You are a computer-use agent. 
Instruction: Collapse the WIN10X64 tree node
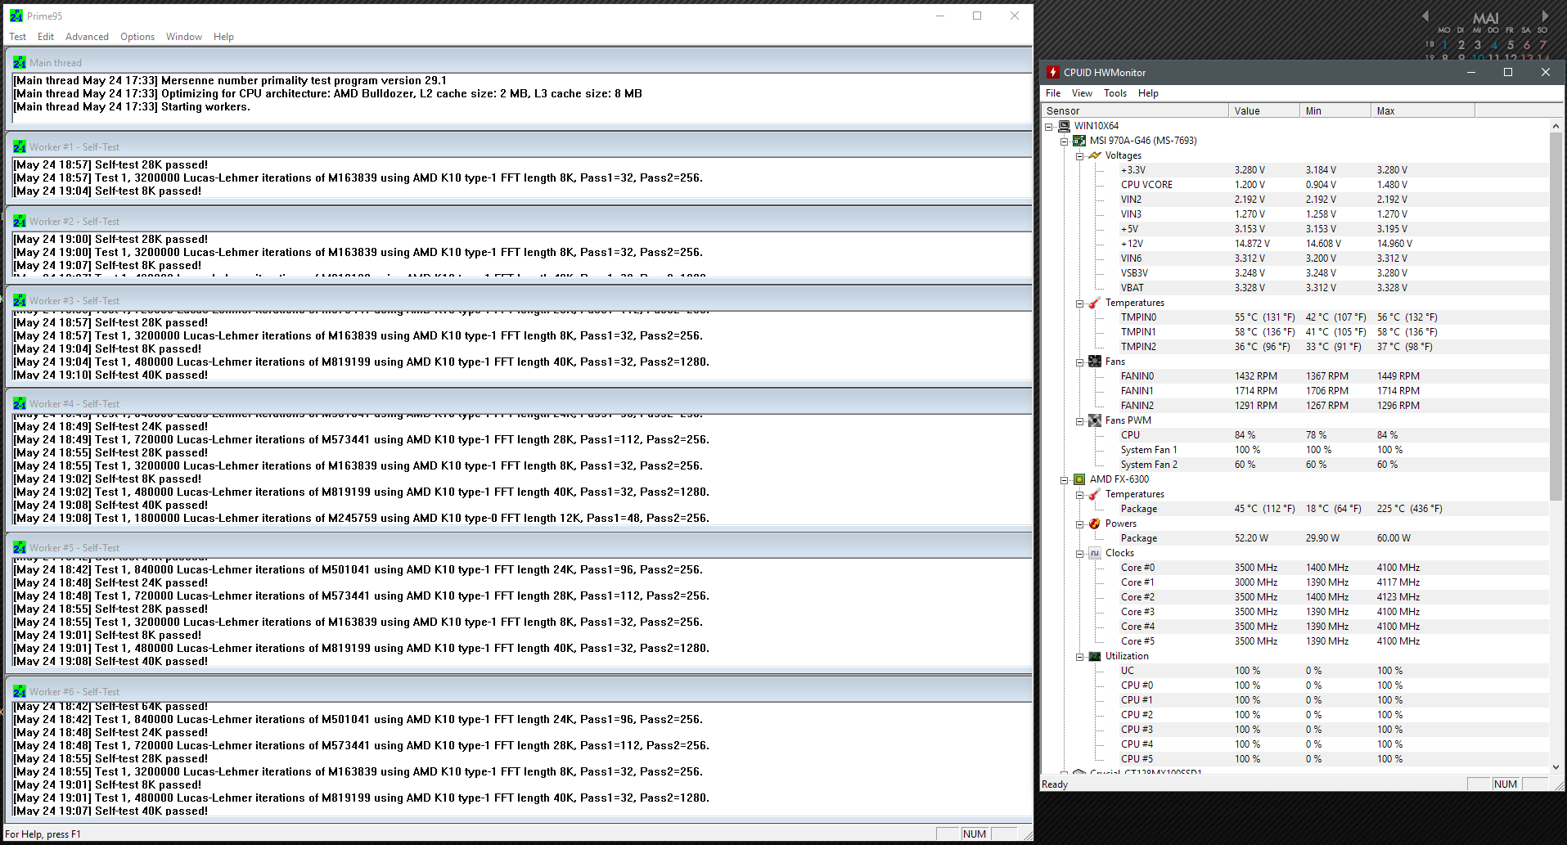pos(1048,127)
